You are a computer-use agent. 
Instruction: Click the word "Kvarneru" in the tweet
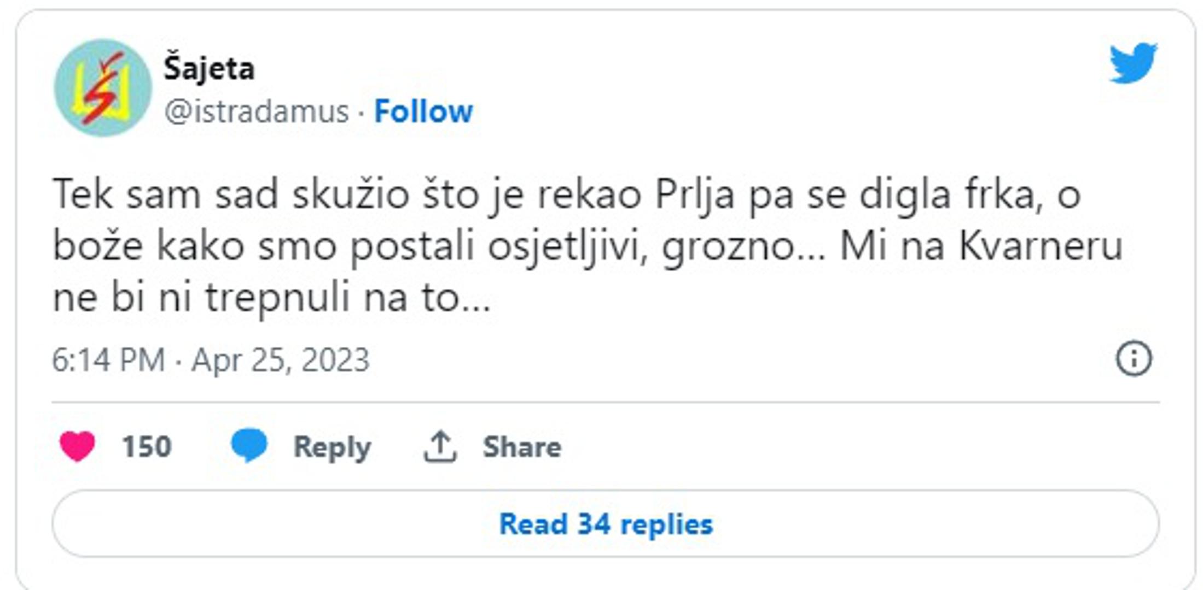1041,246
